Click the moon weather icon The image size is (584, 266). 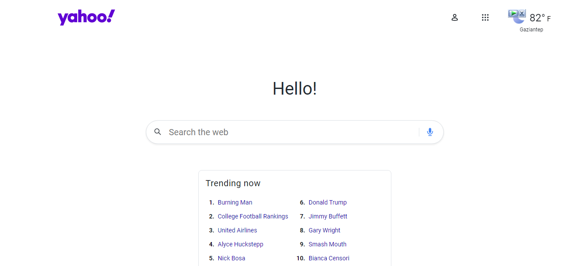[518, 20]
